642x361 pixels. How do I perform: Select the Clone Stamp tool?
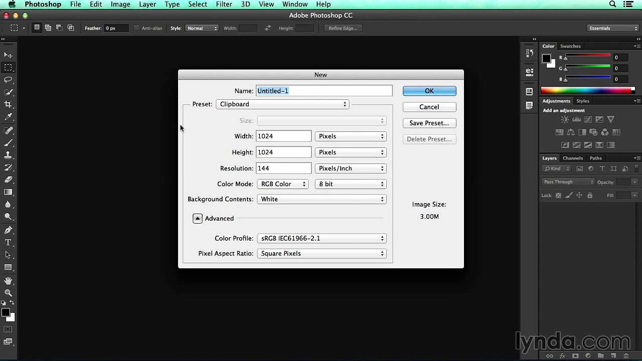click(x=8, y=155)
